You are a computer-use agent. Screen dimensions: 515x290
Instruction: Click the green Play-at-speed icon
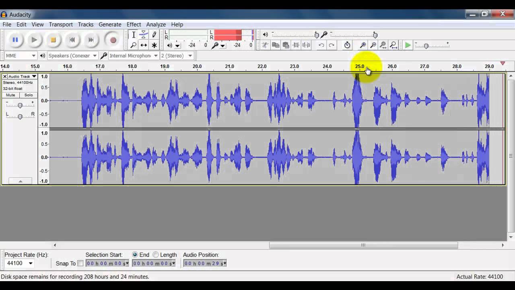coord(408,45)
